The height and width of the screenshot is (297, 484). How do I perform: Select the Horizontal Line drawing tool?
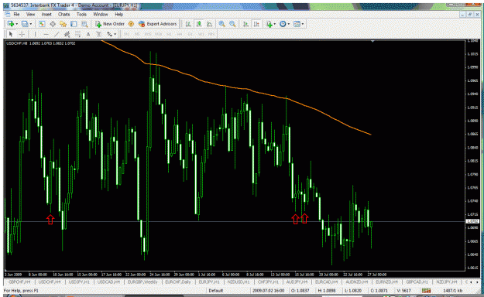(x=46, y=34)
